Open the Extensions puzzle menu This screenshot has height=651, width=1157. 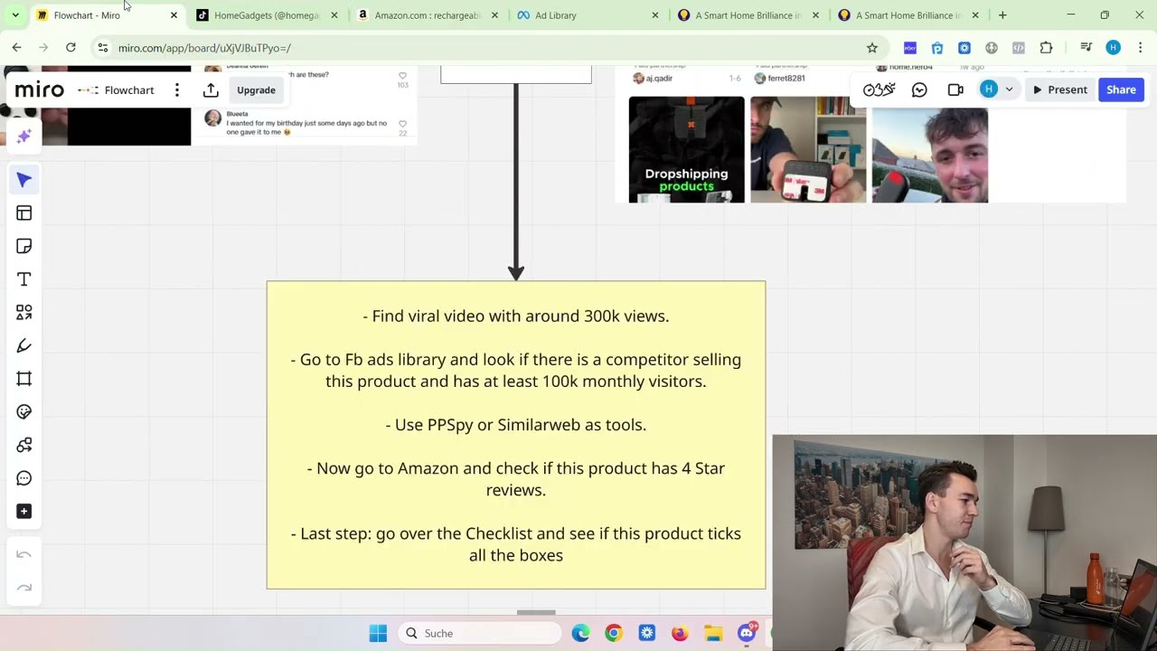(x=1046, y=48)
